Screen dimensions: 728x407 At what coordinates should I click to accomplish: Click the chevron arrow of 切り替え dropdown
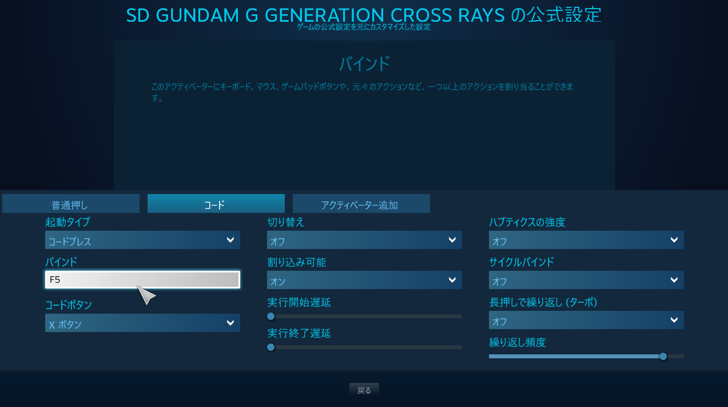click(452, 240)
